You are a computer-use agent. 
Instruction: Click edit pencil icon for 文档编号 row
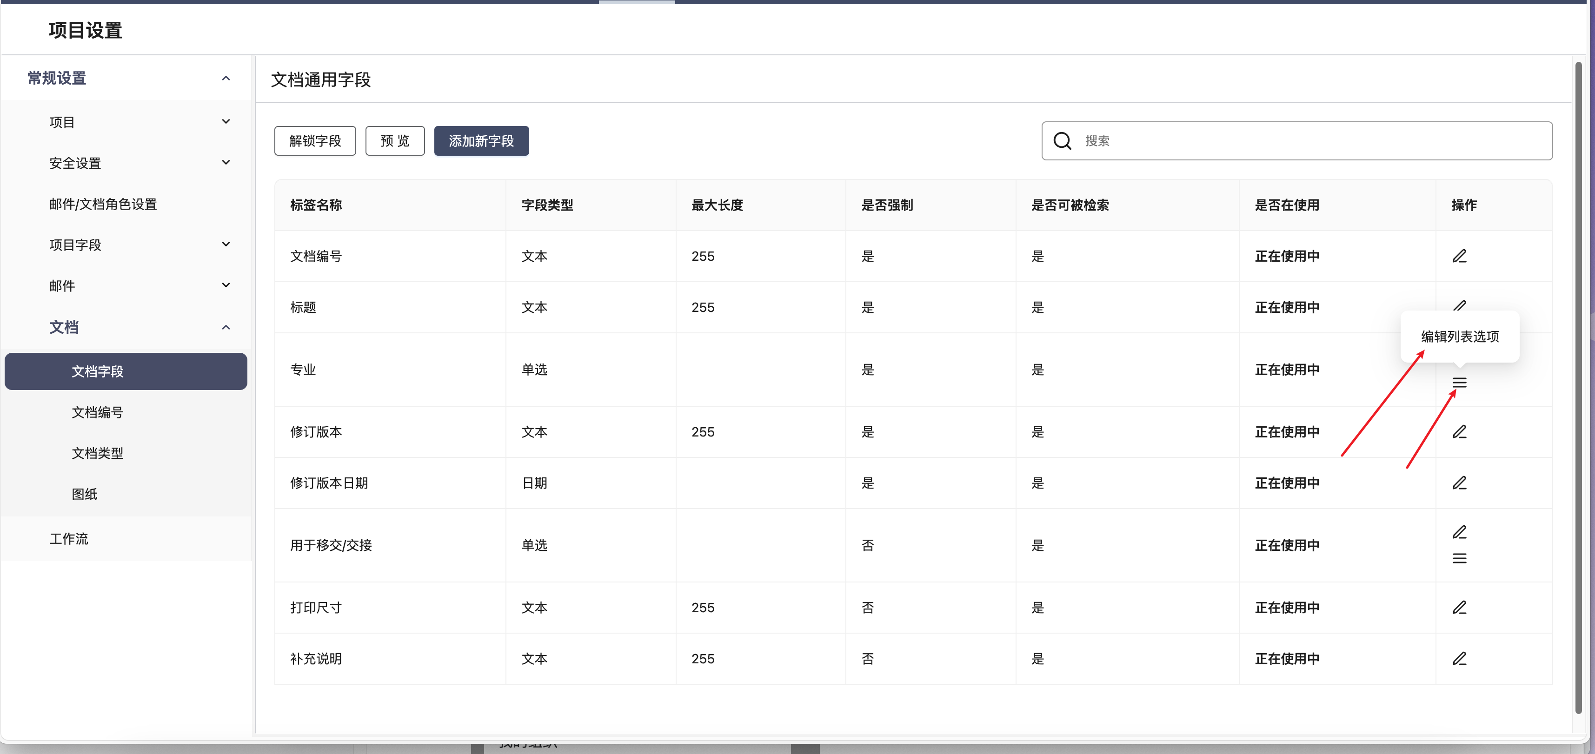pos(1459,256)
